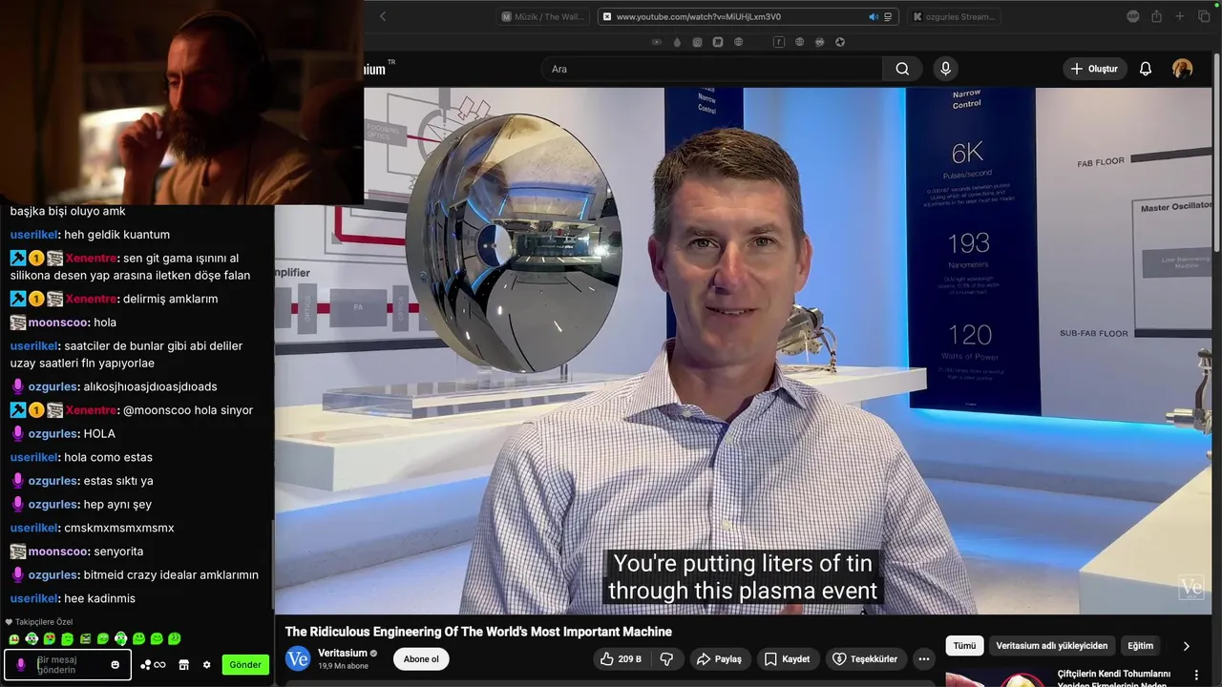
Task: Click the YouTube search magnifier button
Action: pyautogui.click(x=902, y=69)
